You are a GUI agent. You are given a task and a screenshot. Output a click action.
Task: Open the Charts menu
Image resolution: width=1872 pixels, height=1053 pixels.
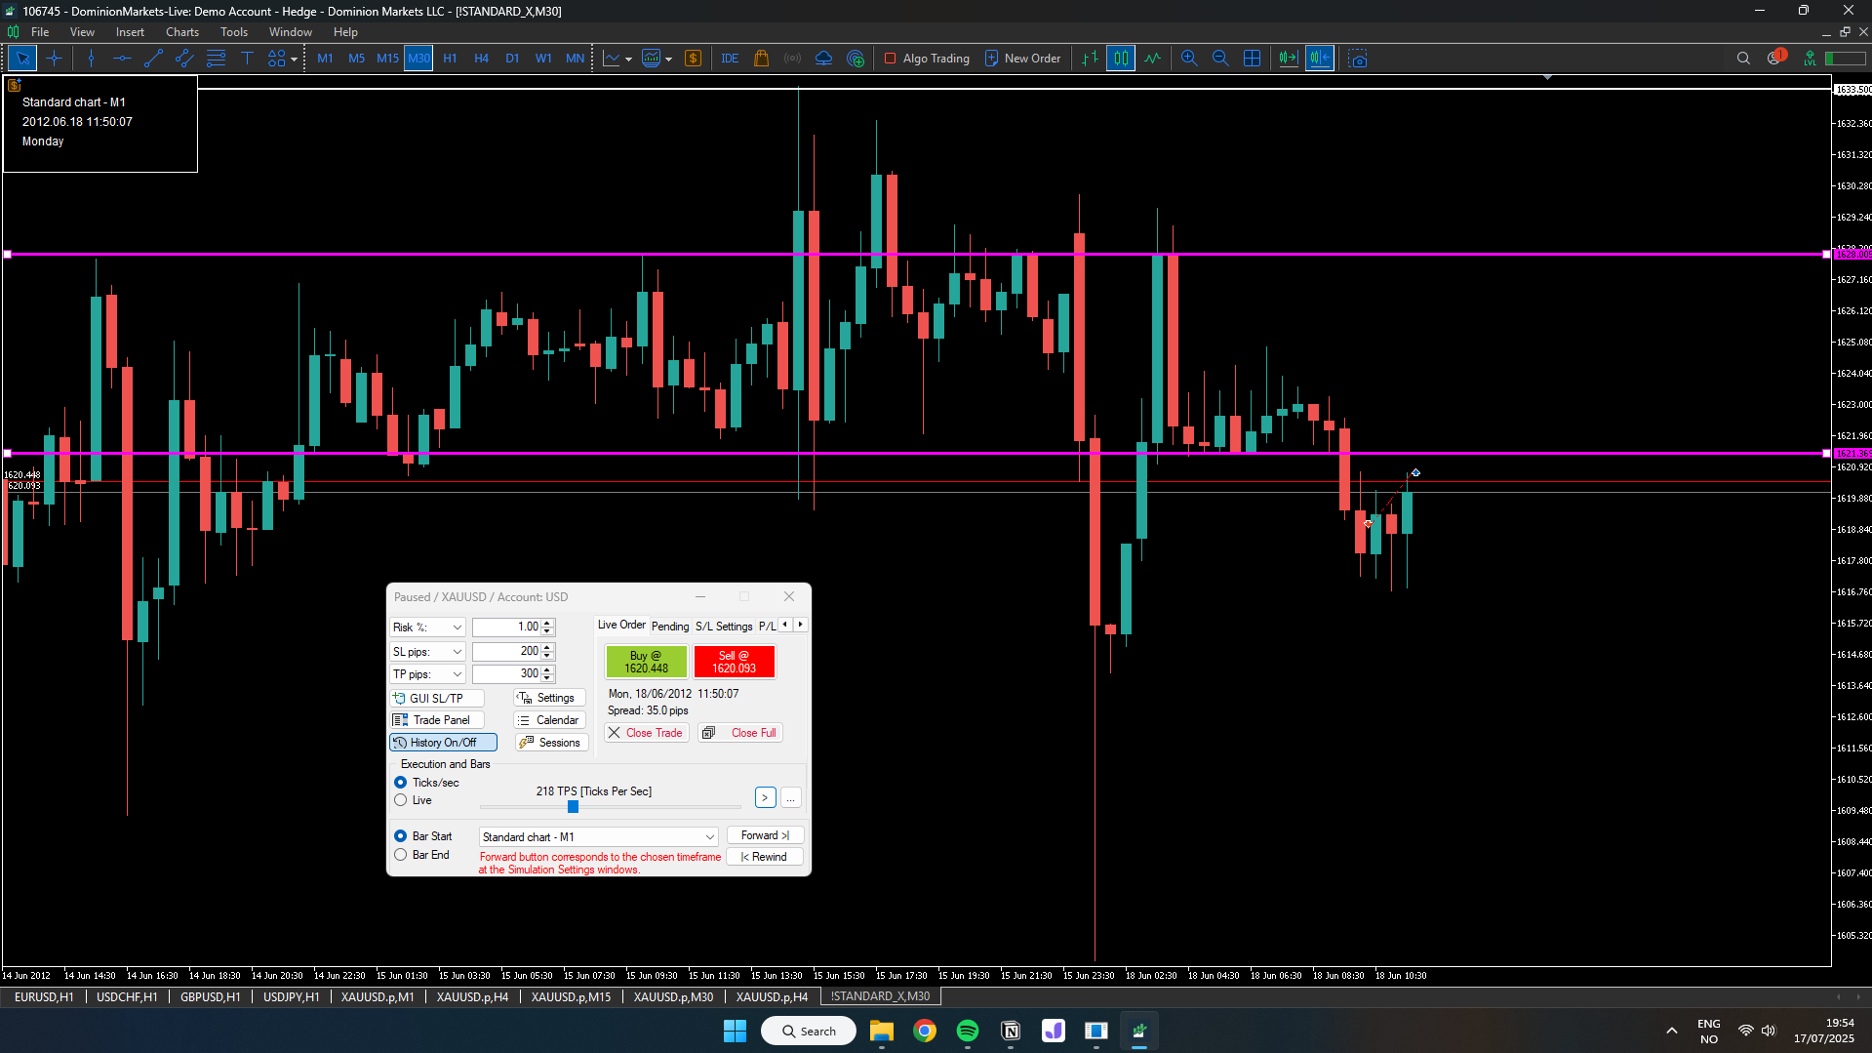click(x=182, y=32)
